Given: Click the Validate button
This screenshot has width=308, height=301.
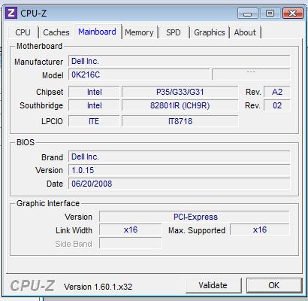Looking at the screenshot, I should 213,285.
